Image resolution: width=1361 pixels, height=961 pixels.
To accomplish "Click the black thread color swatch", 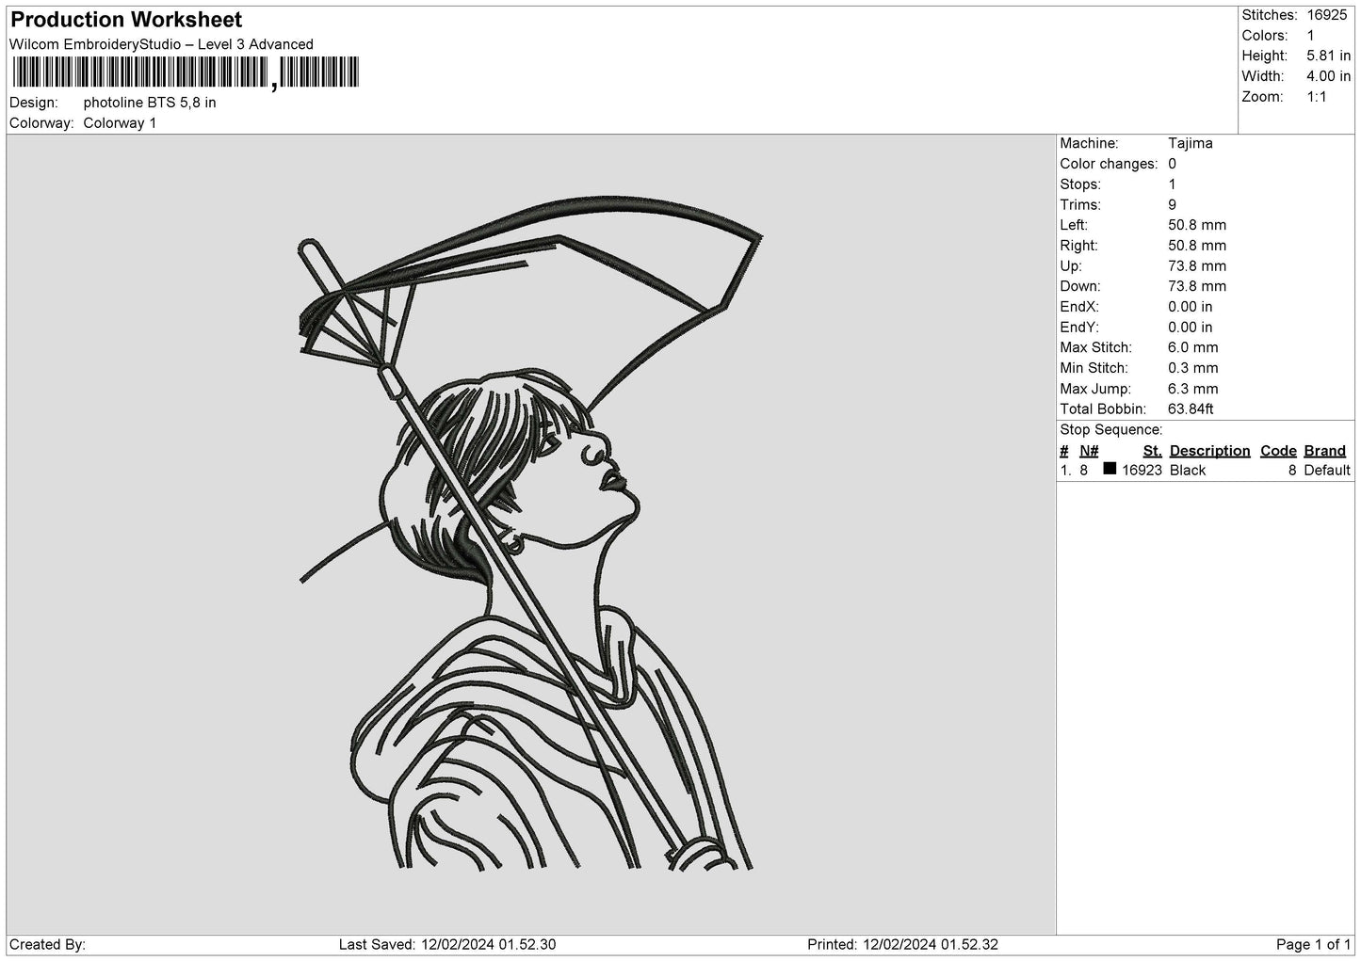I will (1110, 469).
